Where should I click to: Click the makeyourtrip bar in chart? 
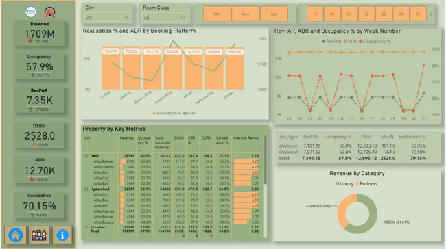click(x=214, y=68)
